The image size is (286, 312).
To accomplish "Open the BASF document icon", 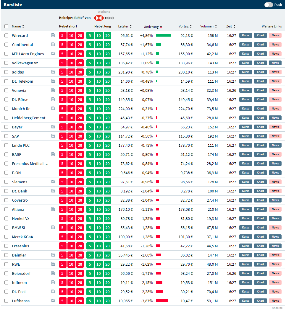I will pos(53,154).
